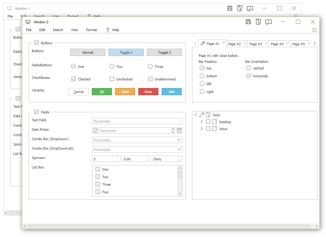Select the Three radio button

click(150, 66)
